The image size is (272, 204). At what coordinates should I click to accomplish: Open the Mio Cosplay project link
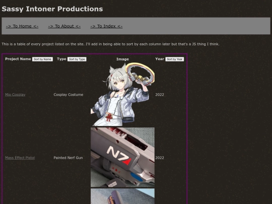coord(15,95)
